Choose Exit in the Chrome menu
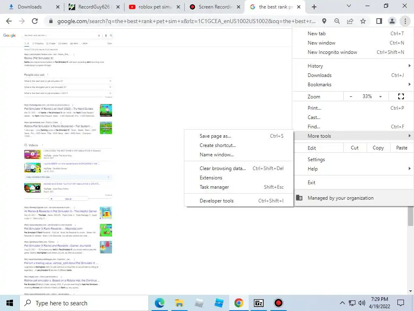 tap(353, 183)
